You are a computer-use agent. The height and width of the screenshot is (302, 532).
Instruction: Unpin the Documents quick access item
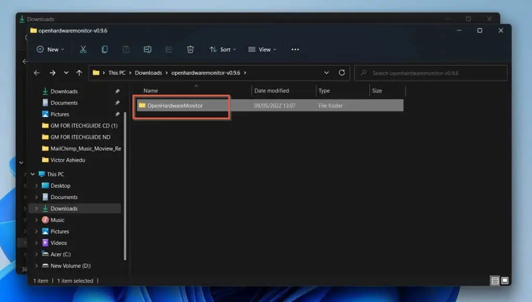pyautogui.click(x=117, y=103)
